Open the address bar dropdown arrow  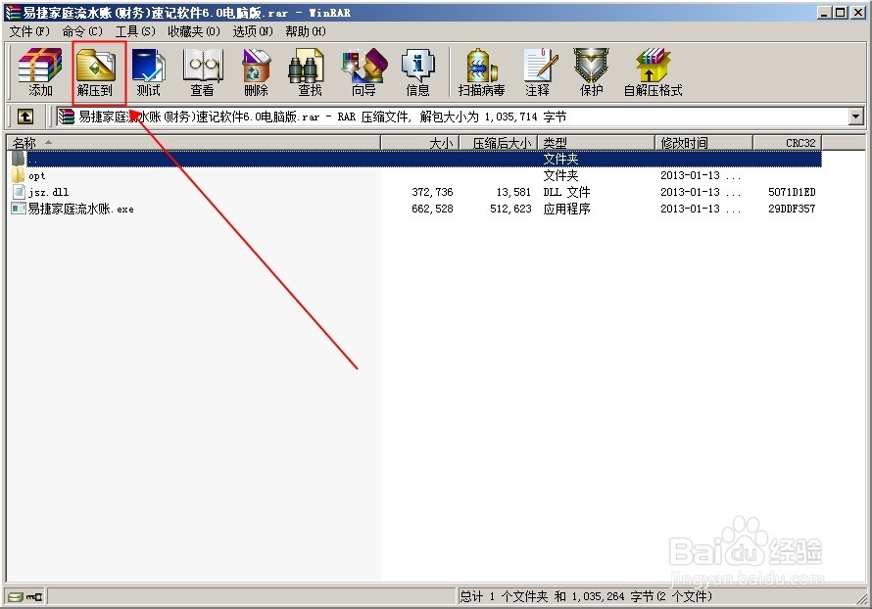(x=856, y=117)
